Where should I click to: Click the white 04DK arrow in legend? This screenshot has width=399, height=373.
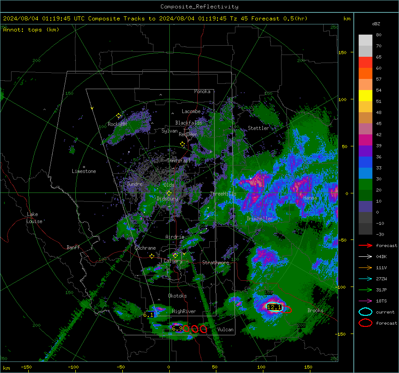pos(365,257)
